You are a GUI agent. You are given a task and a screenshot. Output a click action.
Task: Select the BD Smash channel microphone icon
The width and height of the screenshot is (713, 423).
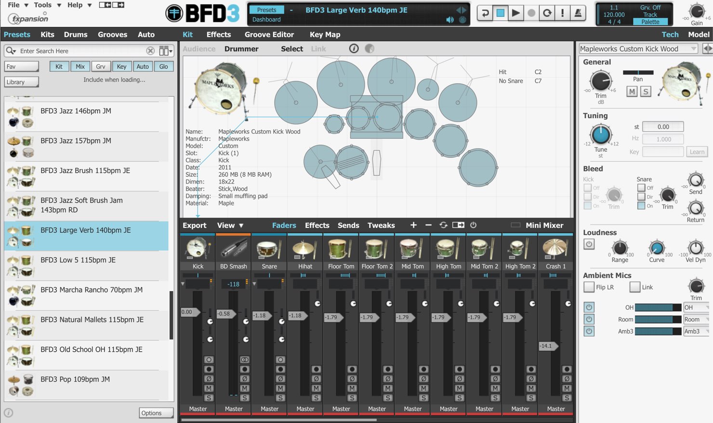234,249
